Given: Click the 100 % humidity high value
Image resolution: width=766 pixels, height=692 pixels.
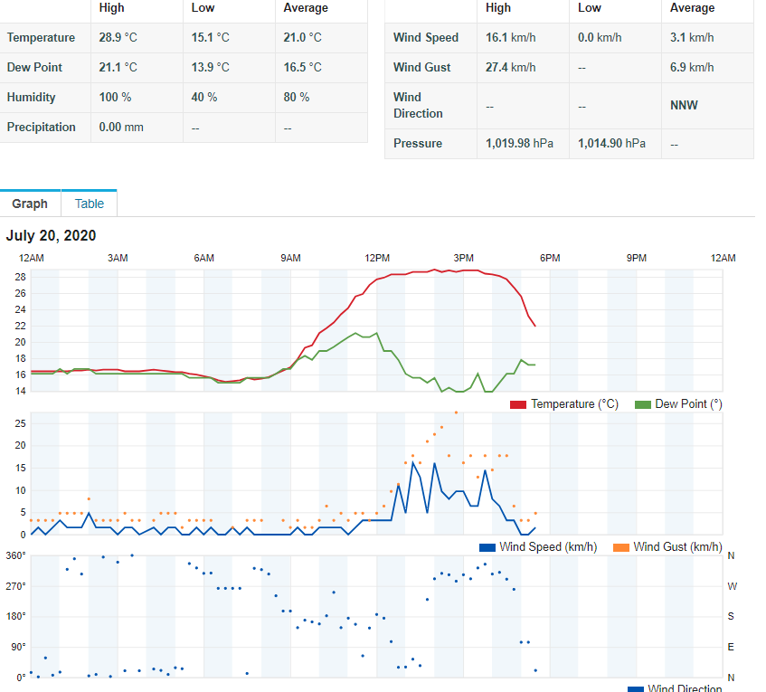Looking at the screenshot, I should click(x=115, y=98).
